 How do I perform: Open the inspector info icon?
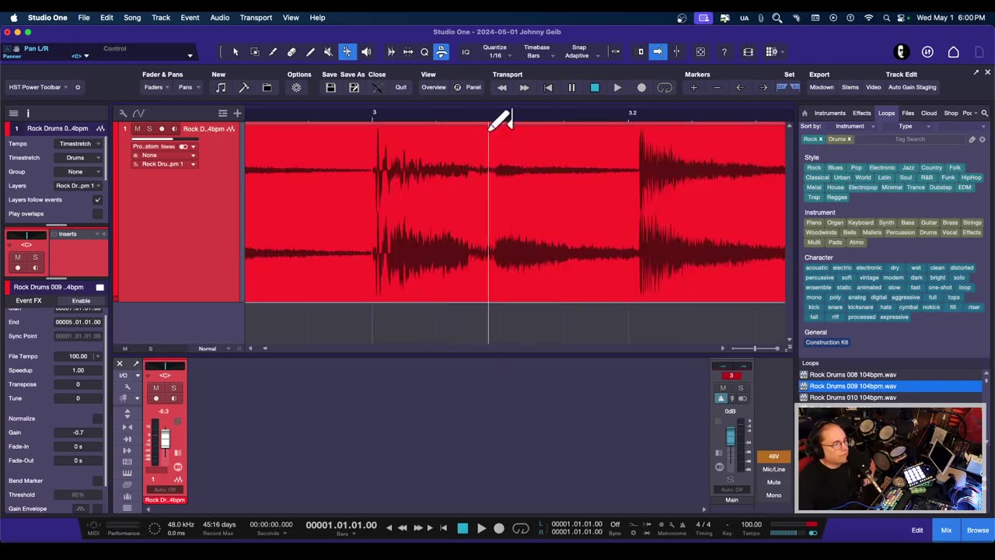pos(28,114)
